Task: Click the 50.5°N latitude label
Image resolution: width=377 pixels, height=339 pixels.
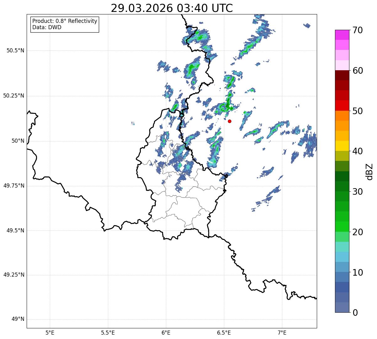Action: 15,50
